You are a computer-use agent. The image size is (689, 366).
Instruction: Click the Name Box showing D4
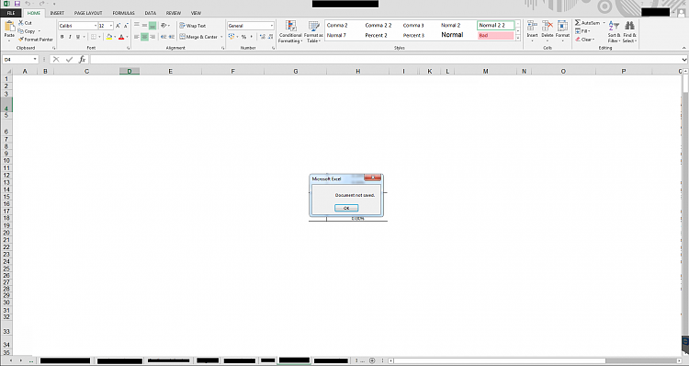pyautogui.click(x=20, y=60)
